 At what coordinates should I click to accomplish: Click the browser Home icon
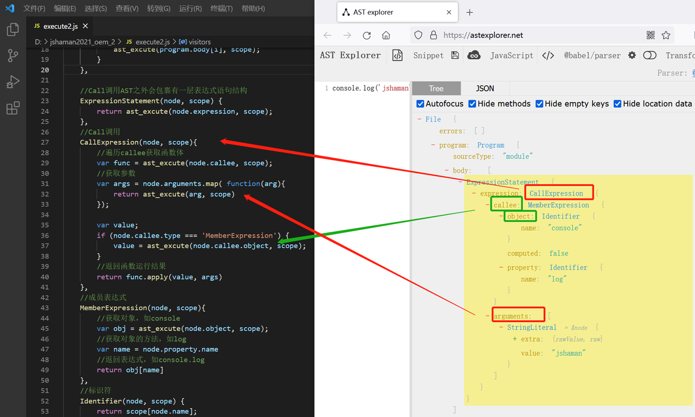click(x=386, y=35)
